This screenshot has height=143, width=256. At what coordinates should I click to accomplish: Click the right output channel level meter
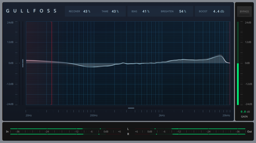point(190,134)
